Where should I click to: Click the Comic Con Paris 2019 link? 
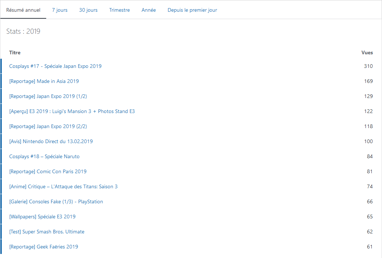pyautogui.click(x=48, y=171)
